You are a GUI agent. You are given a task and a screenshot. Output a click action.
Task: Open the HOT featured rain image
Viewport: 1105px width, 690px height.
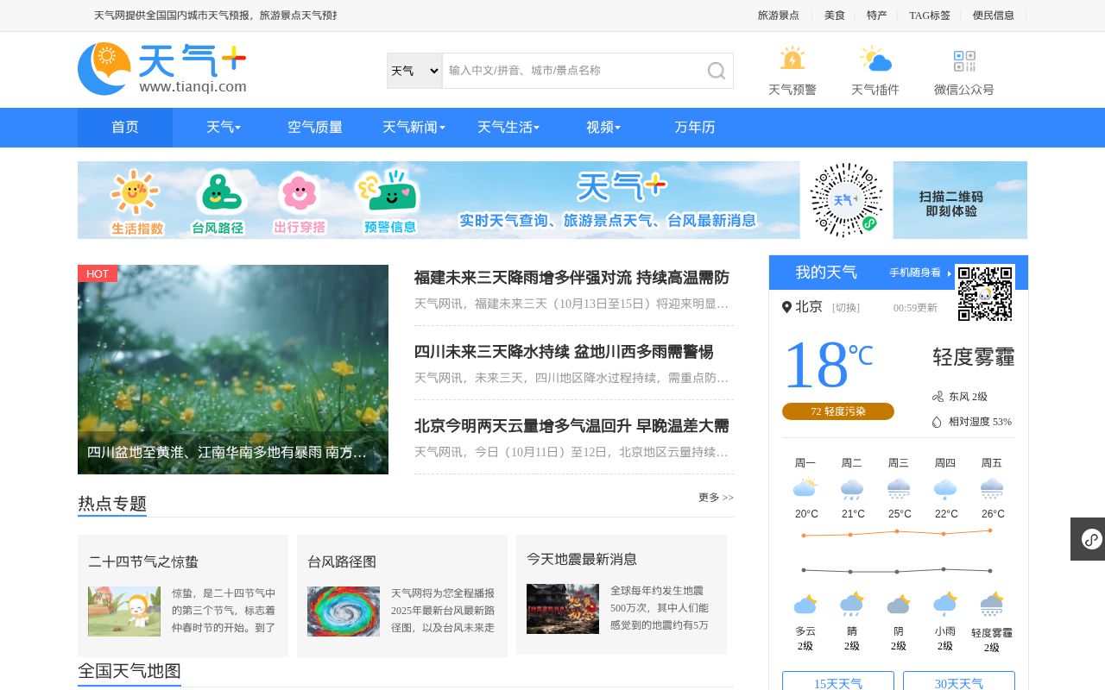coord(233,369)
